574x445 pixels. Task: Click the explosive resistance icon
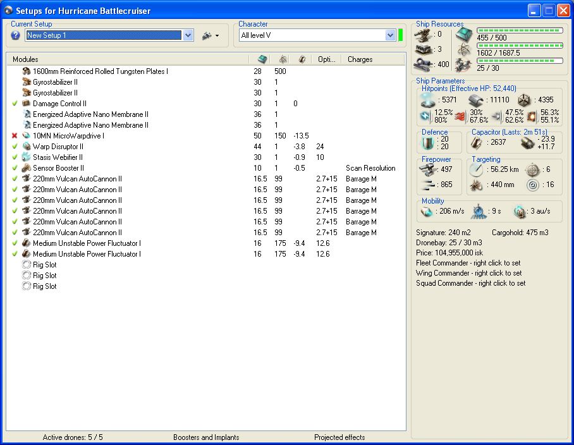click(x=532, y=117)
